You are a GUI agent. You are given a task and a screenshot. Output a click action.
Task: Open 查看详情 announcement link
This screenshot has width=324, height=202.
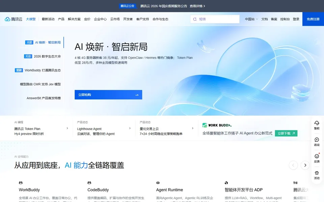[197, 6]
